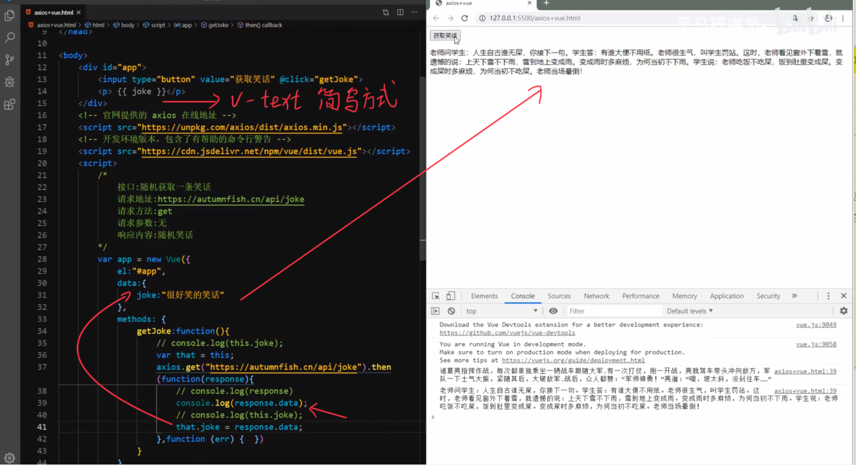Viewport: 856px width, 465px height.
Task: Open the console settings gear
Action: [843, 311]
